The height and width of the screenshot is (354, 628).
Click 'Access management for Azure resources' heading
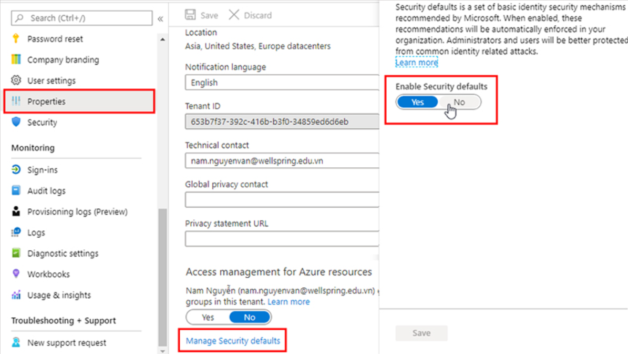279,272
